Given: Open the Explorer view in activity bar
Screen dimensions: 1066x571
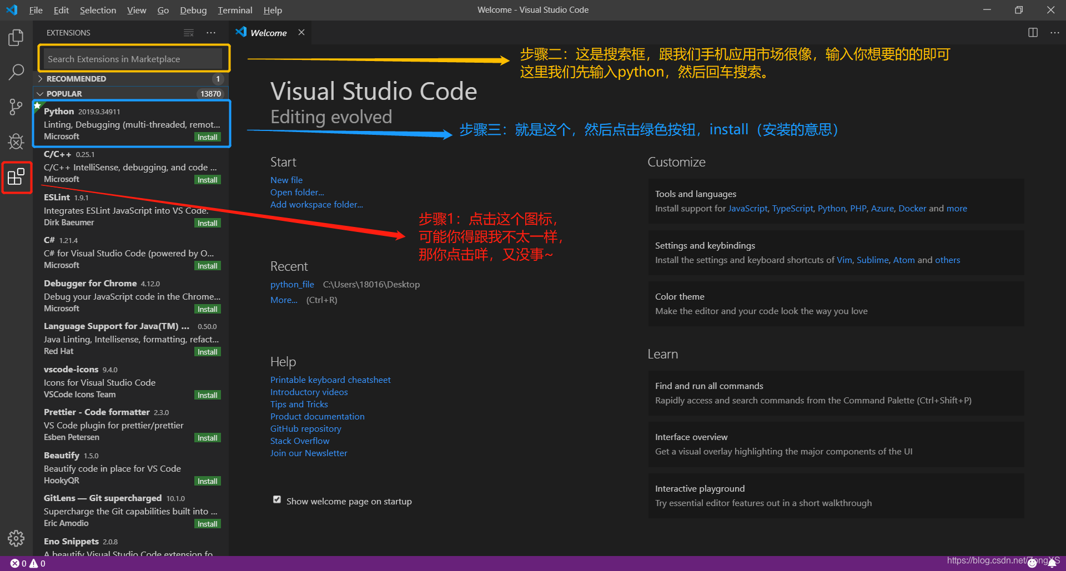Looking at the screenshot, I should point(16,38).
